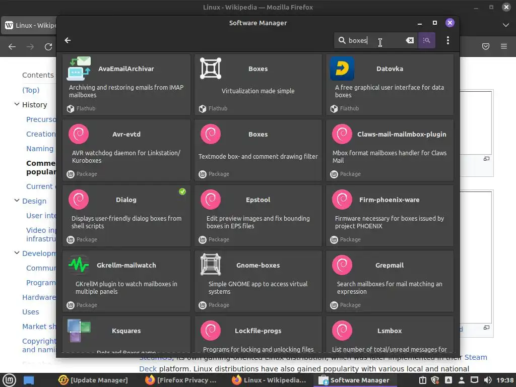Reload the Wikipedia page in Firefox
This screenshot has width=516, height=387.
click(48, 47)
